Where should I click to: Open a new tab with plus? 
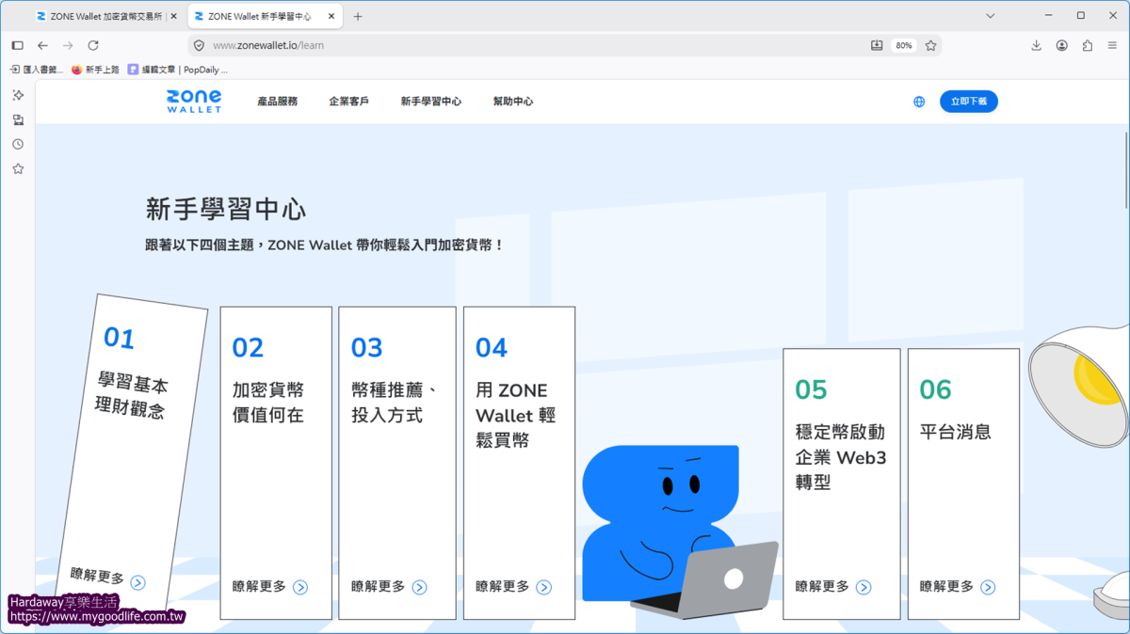358,16
